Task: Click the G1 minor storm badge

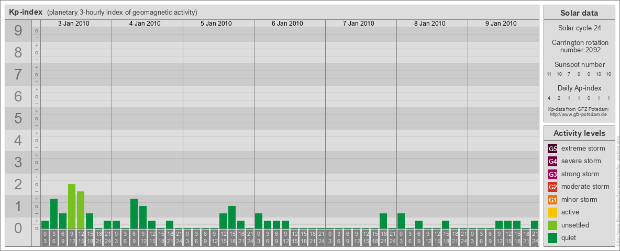Action: 552,200
